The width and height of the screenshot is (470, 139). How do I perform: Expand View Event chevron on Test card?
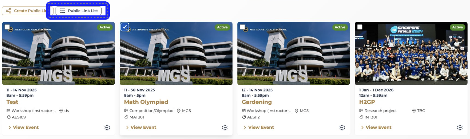pyautogui.click(x=10, y=128)
